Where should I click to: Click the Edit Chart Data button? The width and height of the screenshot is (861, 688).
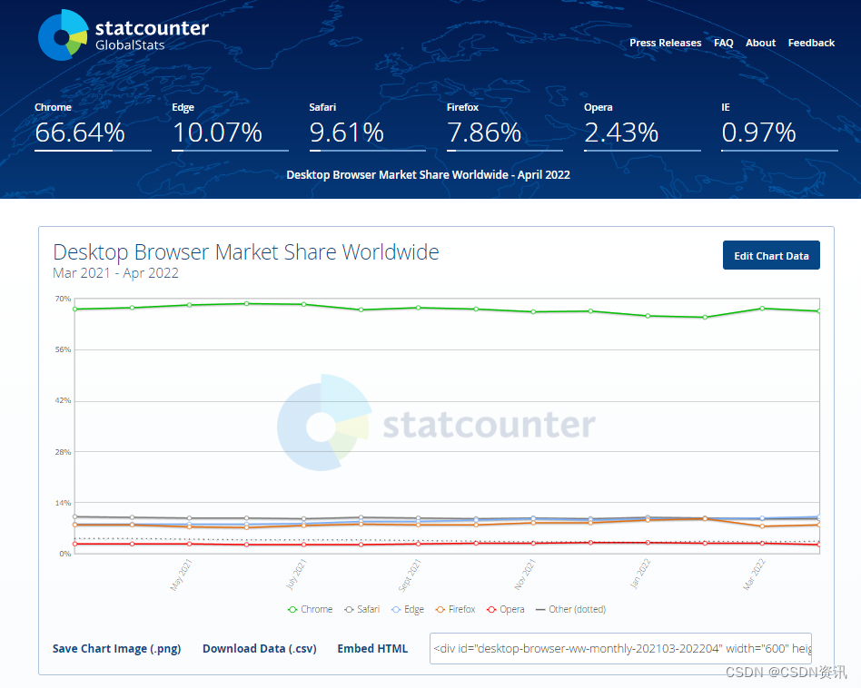pos(771,255)
